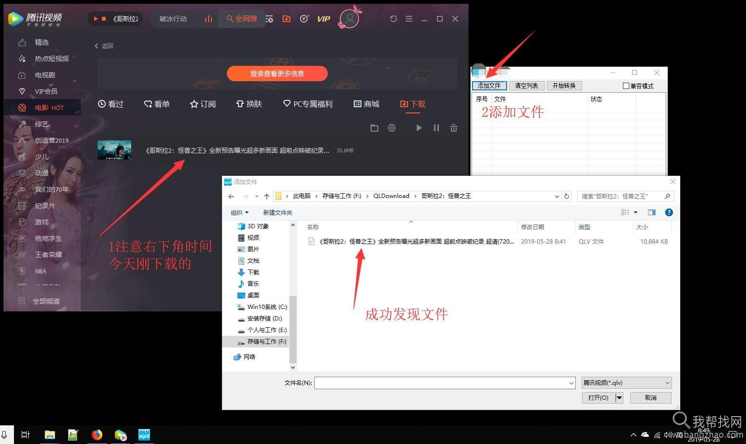The image size is (746, 444).
Task: Switch to the 看单 tab
Action: [157, 104]
